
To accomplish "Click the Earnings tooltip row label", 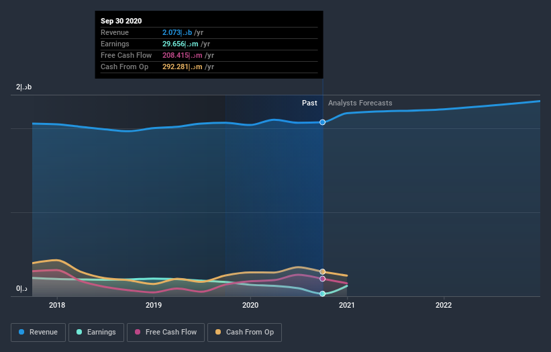I will pyautogui.click(x=115, y=44).
